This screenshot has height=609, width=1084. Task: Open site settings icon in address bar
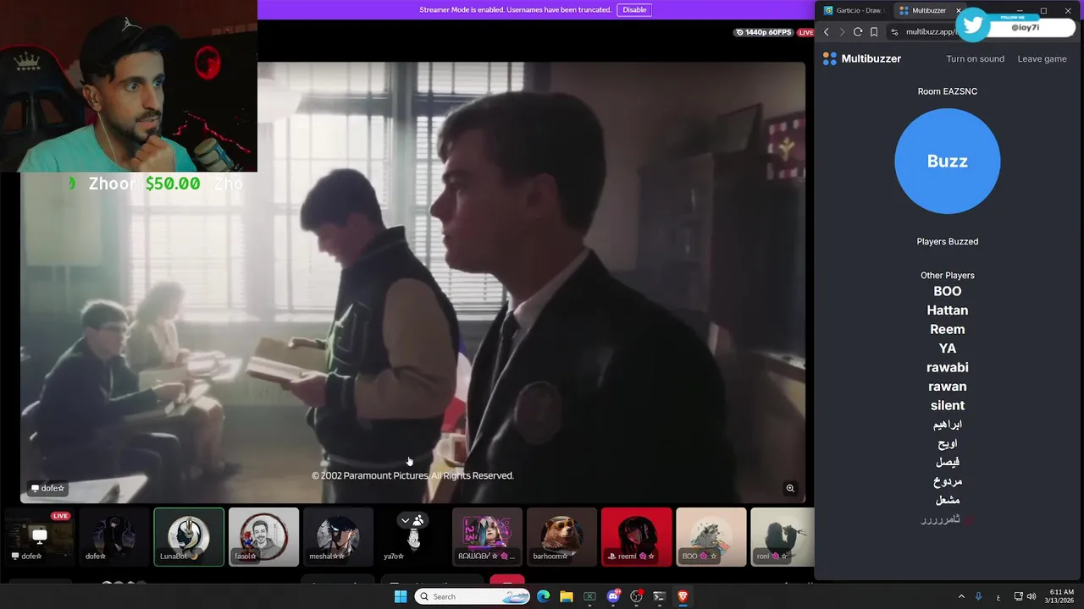coord(895,32)
